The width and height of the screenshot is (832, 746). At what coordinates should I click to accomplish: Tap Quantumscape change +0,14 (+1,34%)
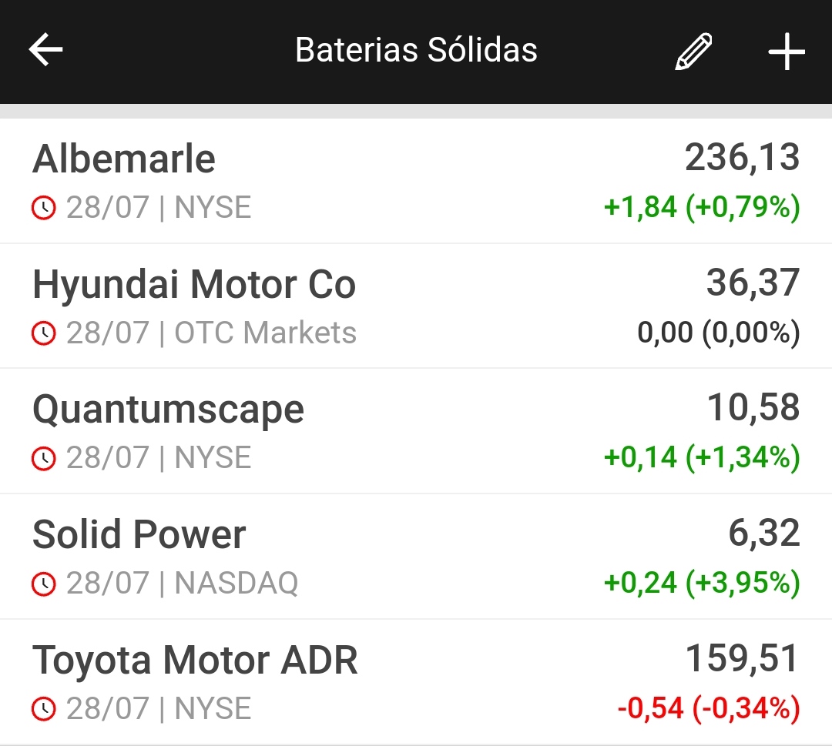702,457
